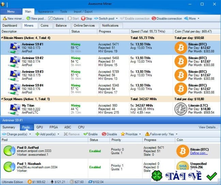This screenshot has height=185, width=221.
Task: Click the Failover only warning icon
Action: [147, 134]
